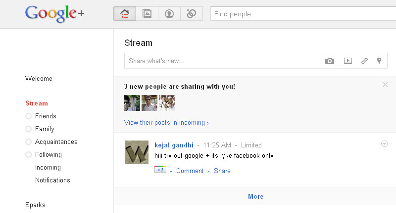Select the Family circle filter

click(40, 129)
